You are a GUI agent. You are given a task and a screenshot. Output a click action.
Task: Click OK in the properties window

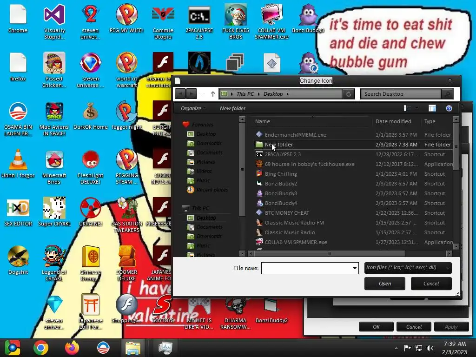click(x=376, y=327)
